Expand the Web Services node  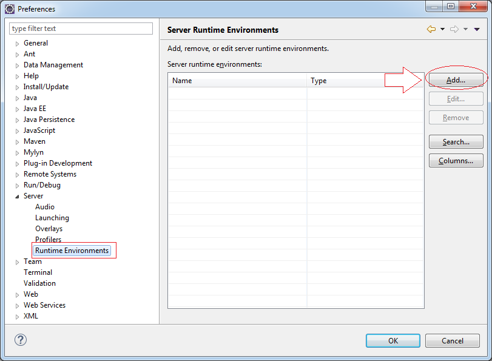coord(17,306)
